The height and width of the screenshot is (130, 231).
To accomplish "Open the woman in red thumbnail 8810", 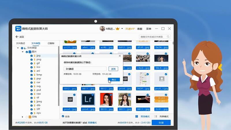I will point(106,99).
